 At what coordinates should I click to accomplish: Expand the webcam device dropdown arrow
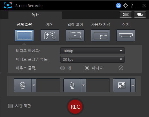(34, 85)
